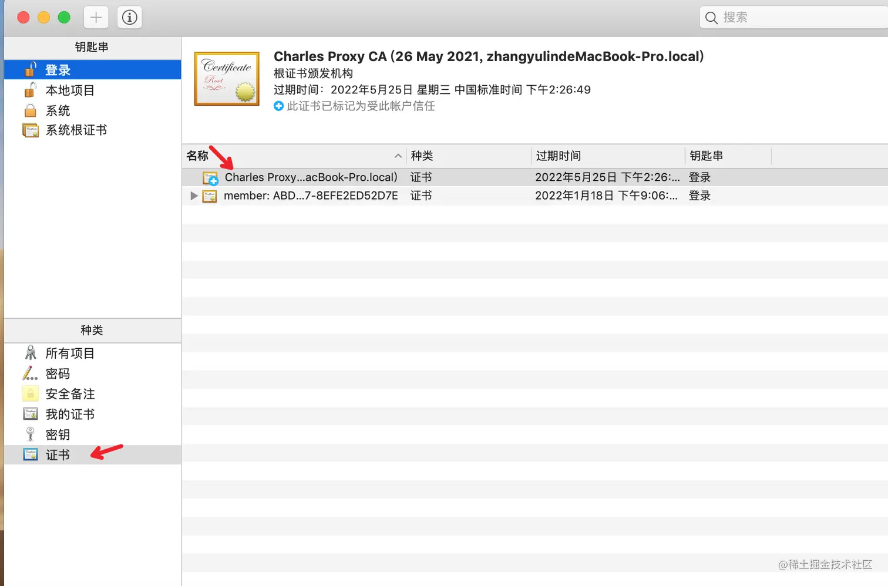
Task: Click the 过期时间 detail line in header
Action: (432, 90)
